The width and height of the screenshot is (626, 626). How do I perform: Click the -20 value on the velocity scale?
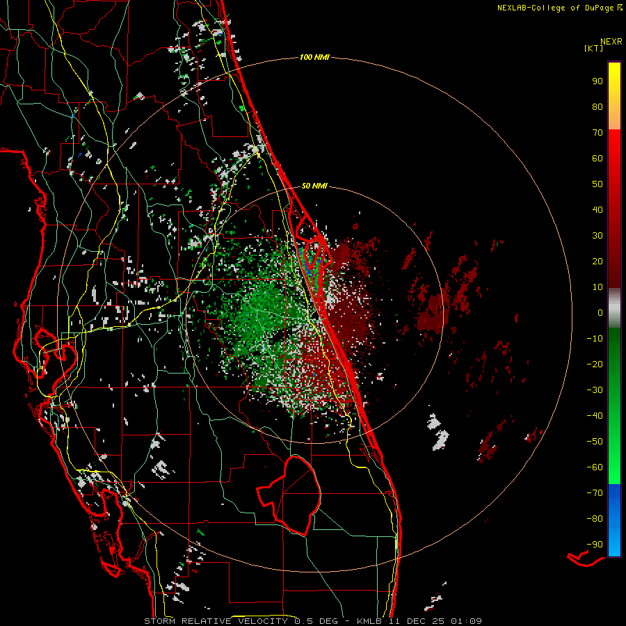pos(595,364)
